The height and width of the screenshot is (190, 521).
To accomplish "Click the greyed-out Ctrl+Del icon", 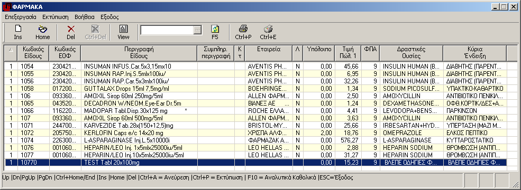I will pyautogui.click(x=95, y=33).
